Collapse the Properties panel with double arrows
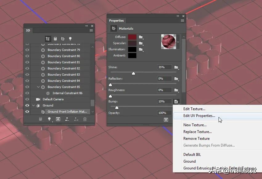This screenshot has height=179, width=262. (178, 16)
